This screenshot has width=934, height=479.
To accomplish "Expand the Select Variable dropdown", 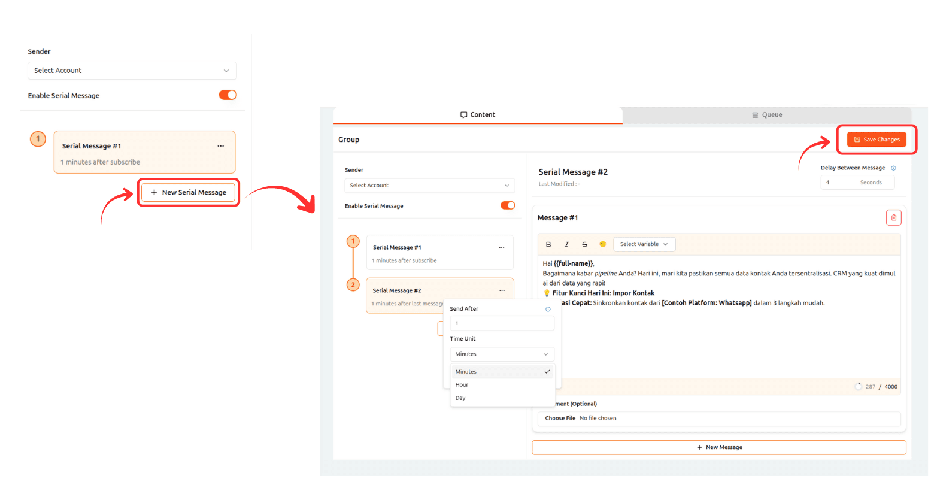I will (644, 244).
